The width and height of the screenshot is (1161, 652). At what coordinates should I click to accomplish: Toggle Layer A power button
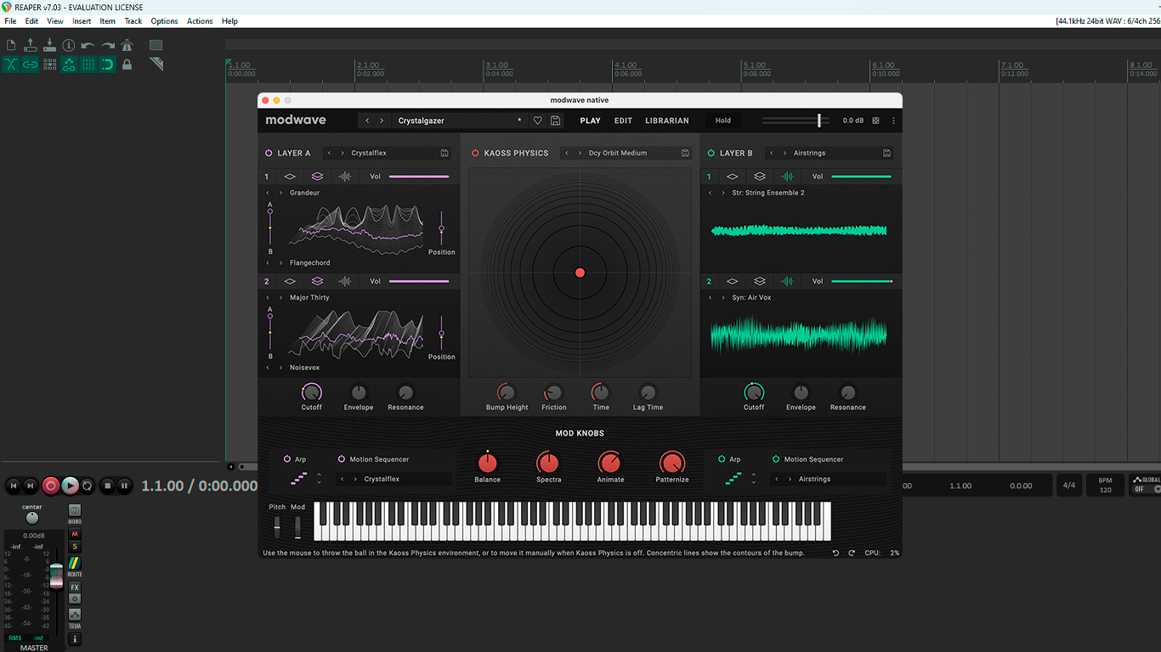[x=269, y=153]
